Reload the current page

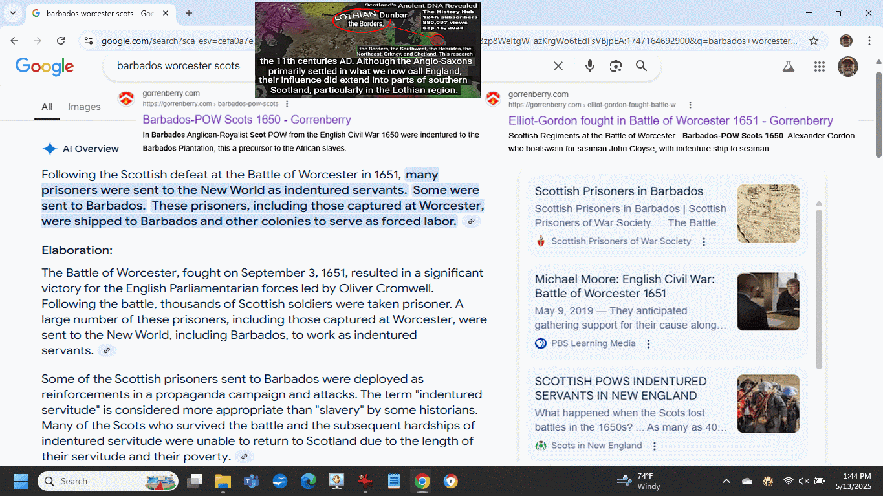[x=61, y=41]
